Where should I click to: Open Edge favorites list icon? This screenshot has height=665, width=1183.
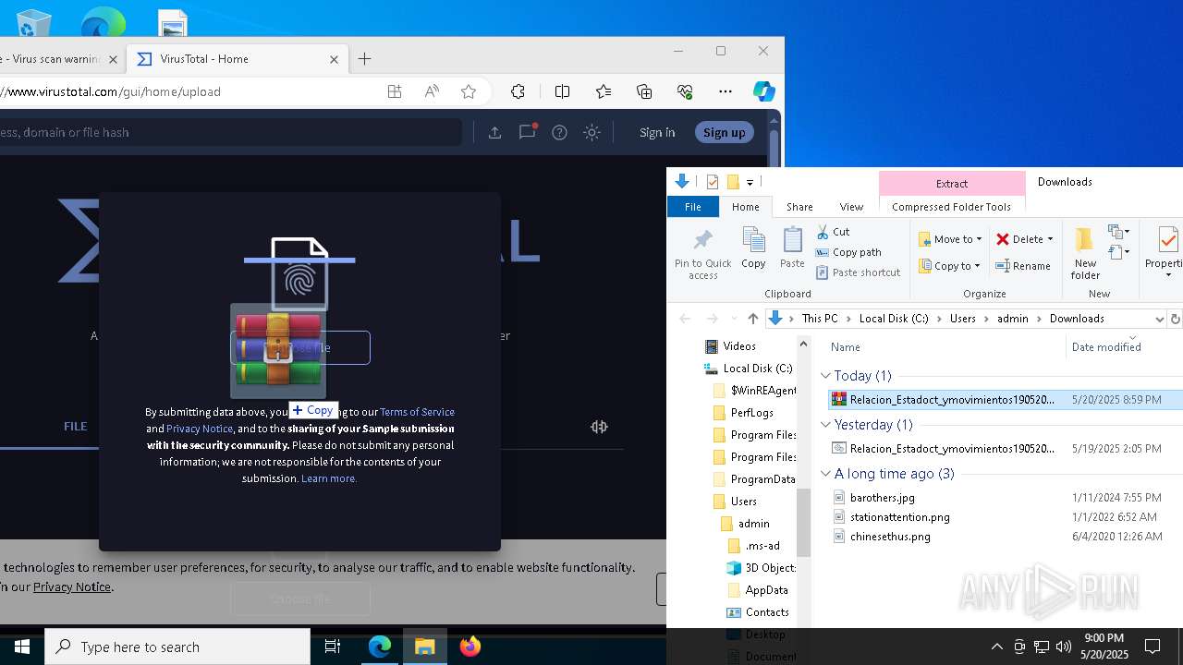click(604, 91)
